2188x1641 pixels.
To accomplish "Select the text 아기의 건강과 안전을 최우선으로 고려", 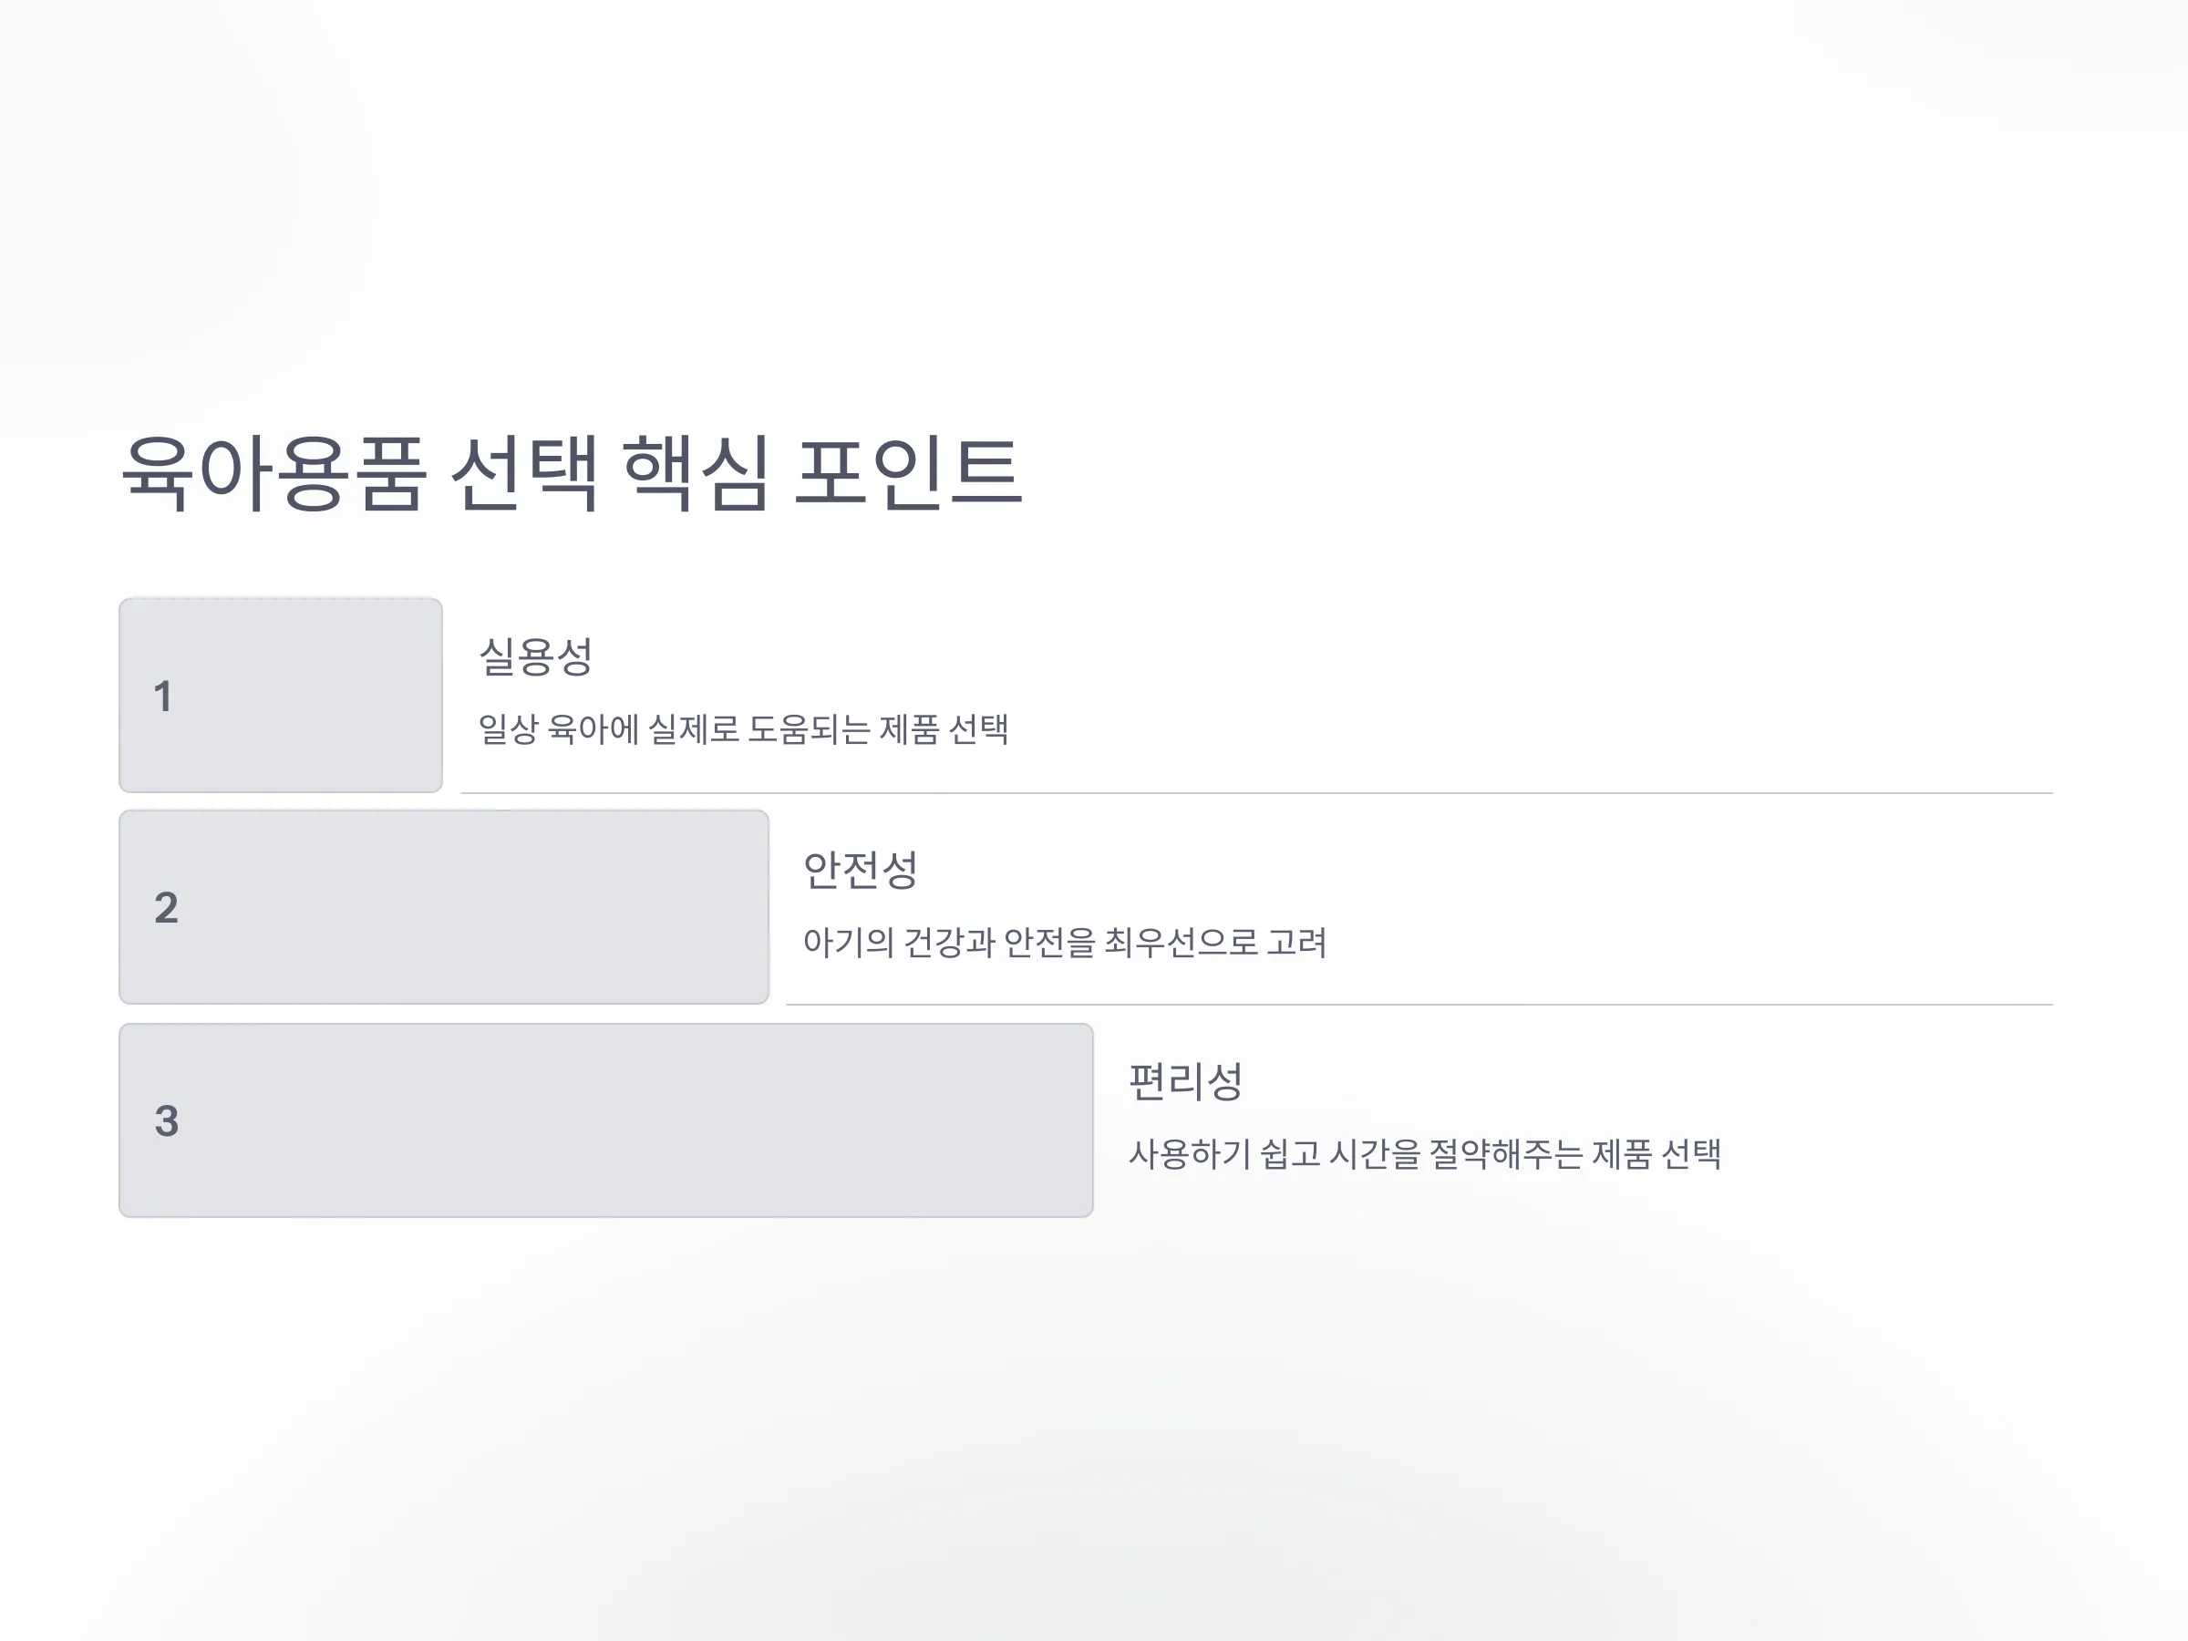I will coord(1064,942).
